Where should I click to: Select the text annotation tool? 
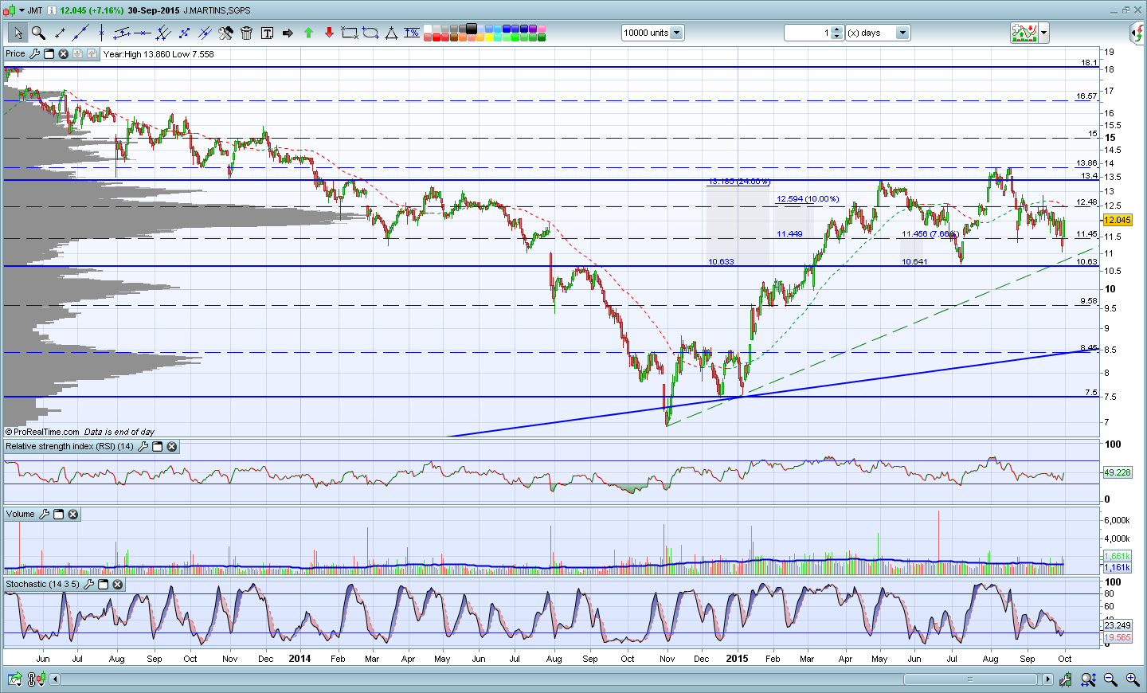click(267, 33)
